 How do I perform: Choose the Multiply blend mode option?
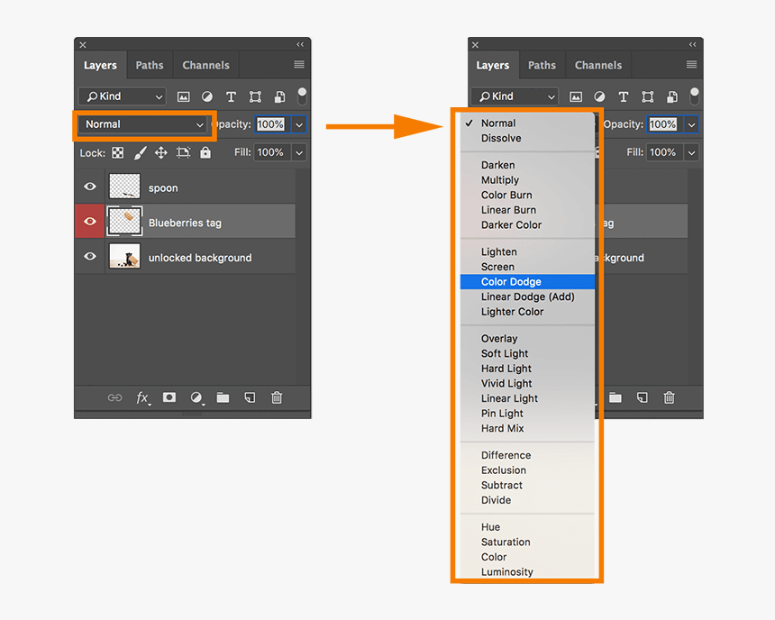(x=500, y=180)
